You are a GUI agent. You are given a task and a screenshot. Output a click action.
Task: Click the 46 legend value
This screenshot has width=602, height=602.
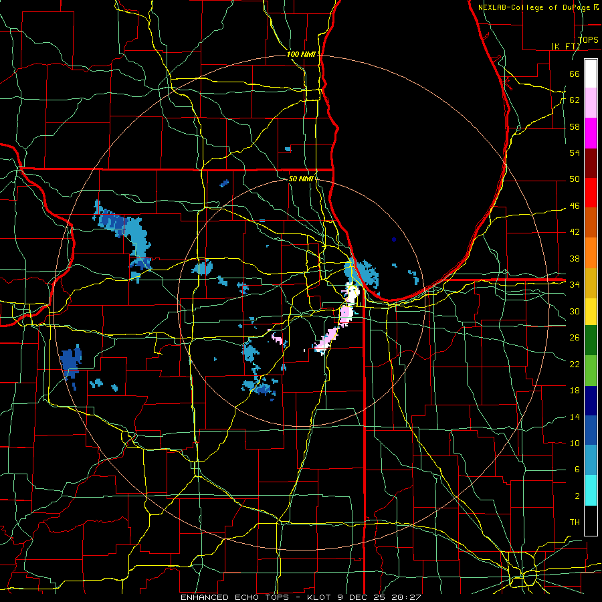(x=575, y=206)
